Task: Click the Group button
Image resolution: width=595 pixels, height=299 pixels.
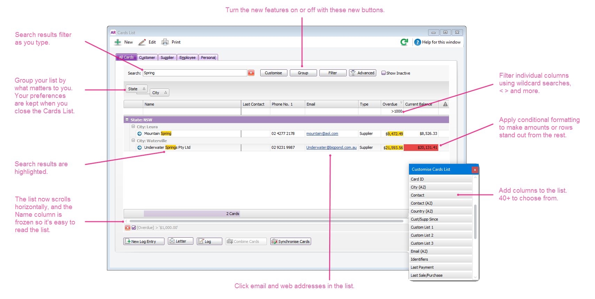Action: [x=303, y=73]
